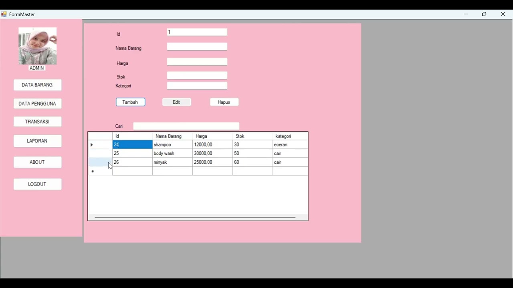Viewport: 513px width, 288px height.
Task: Focus the Id input field
Action: coord(197,32)
